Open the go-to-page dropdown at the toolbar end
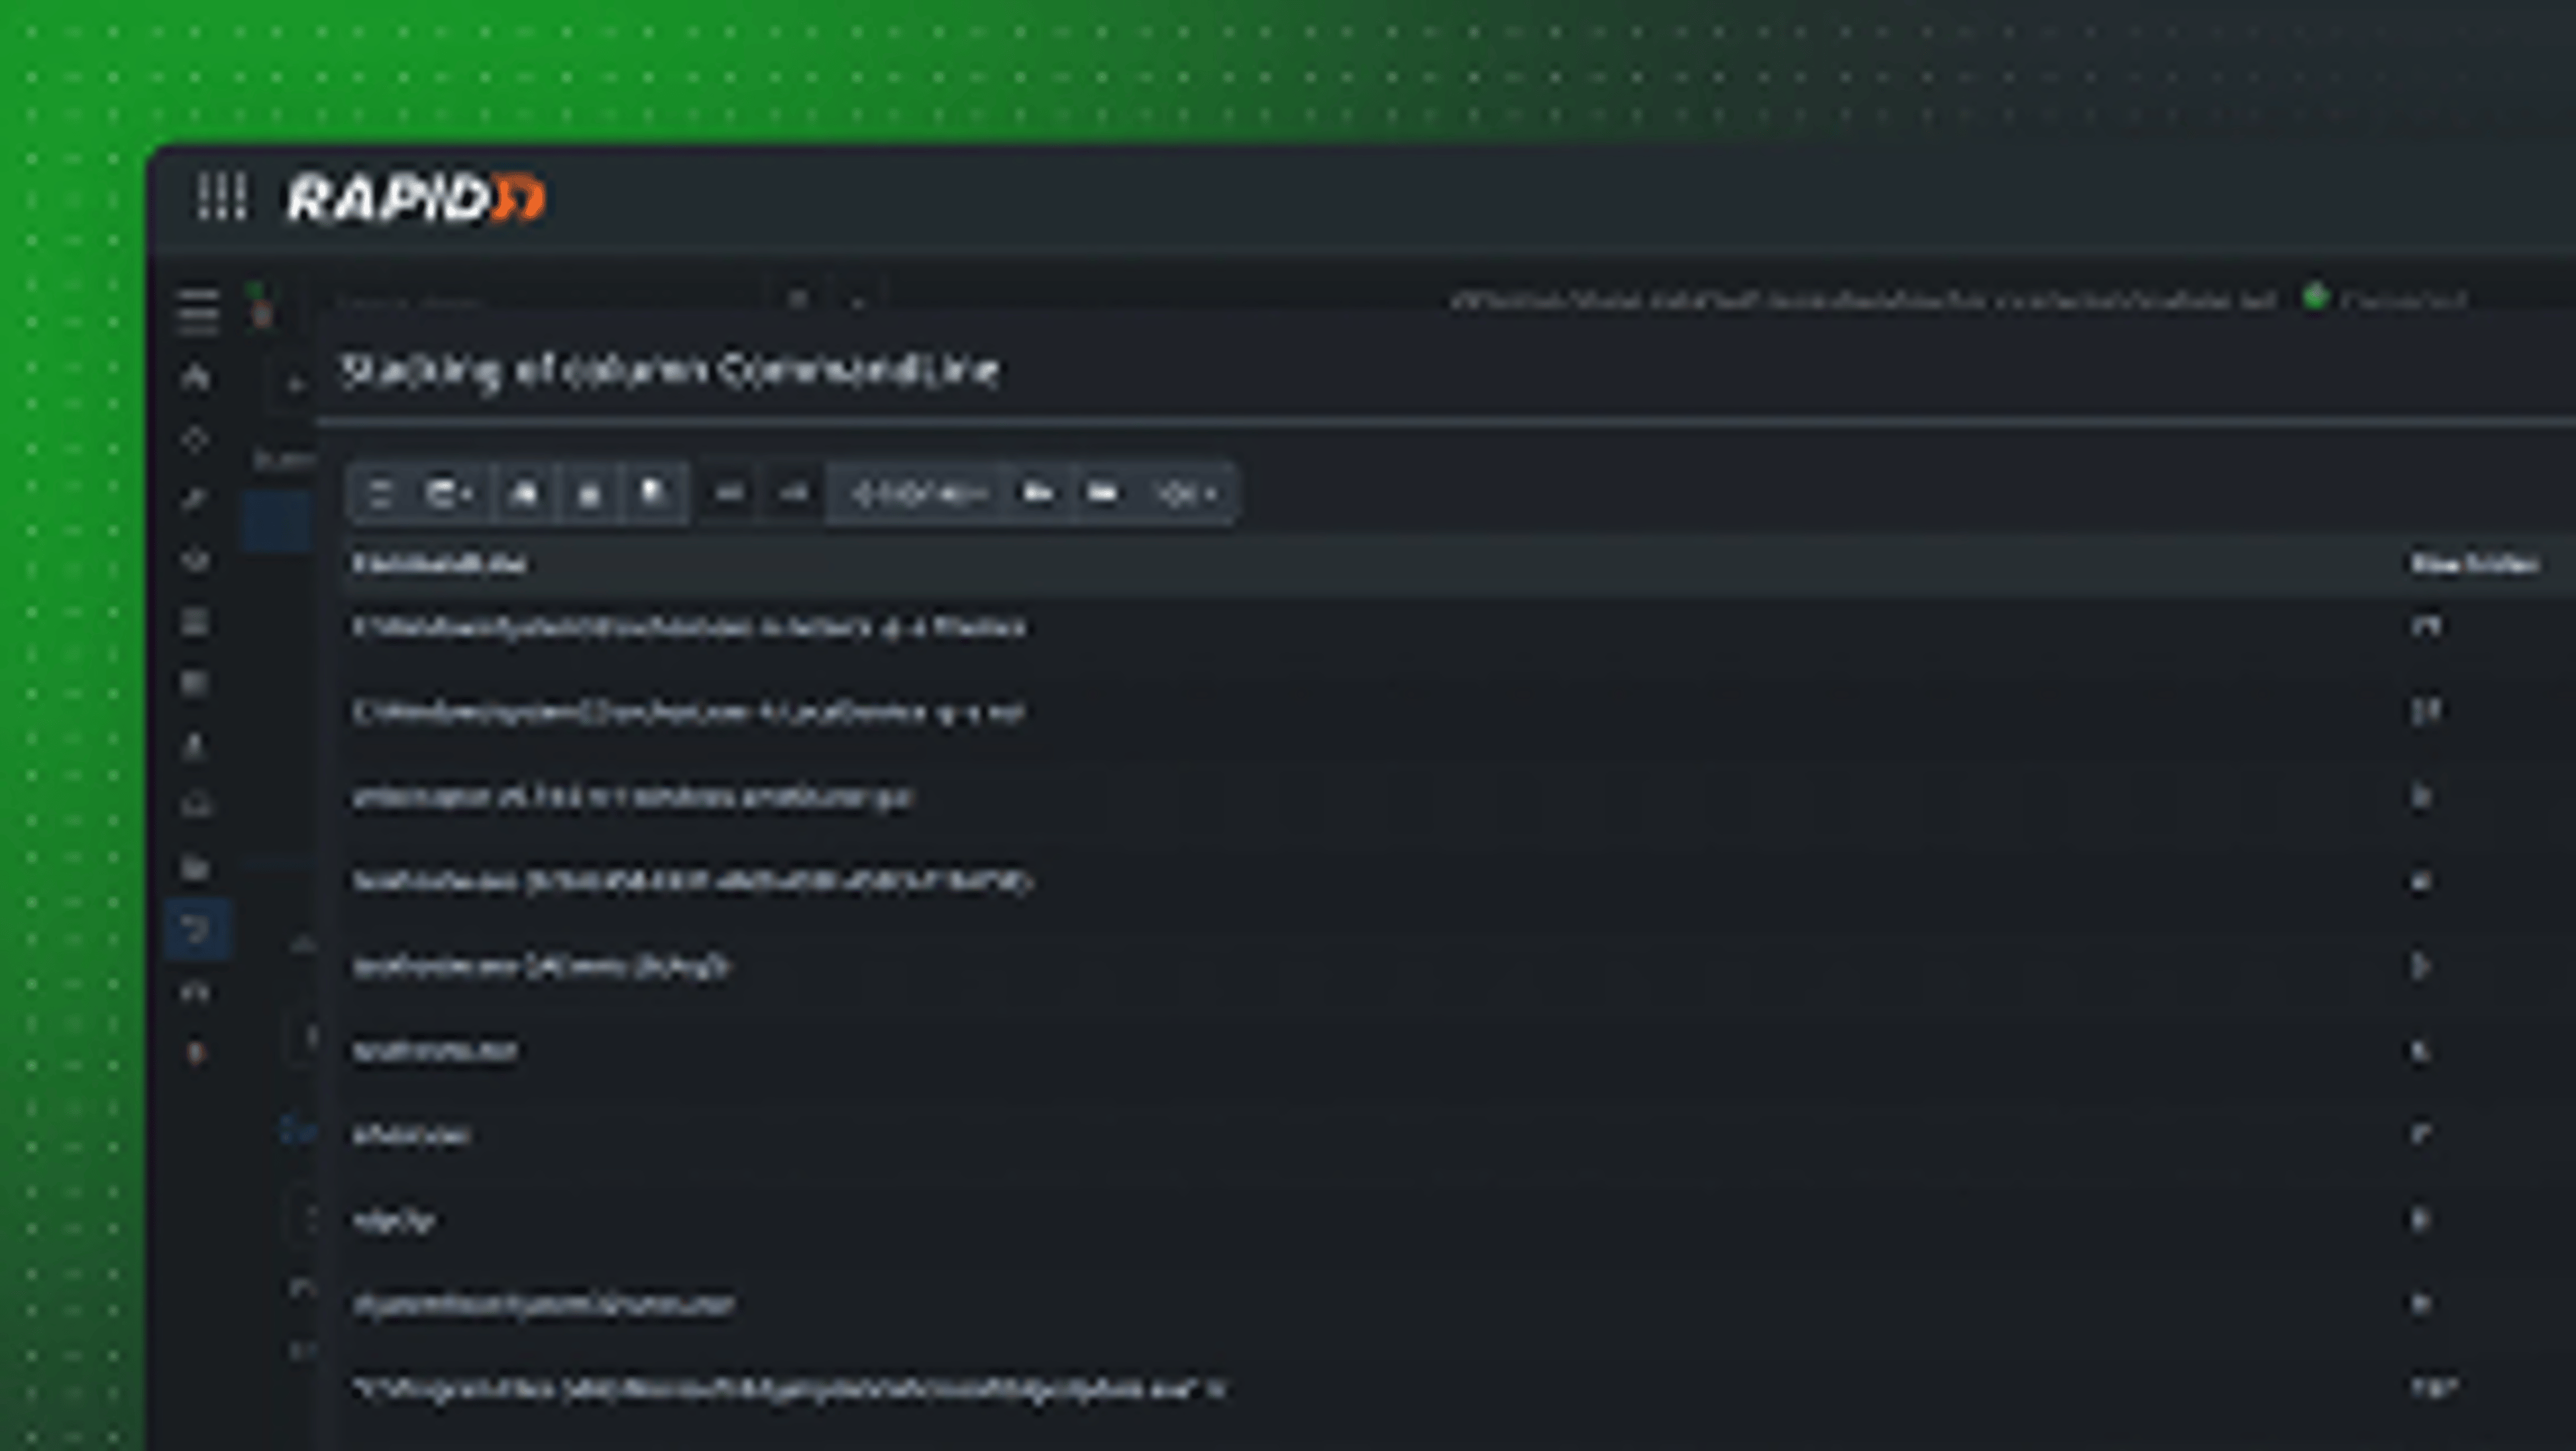Viewport: 2576px width, 1451px height. (1187, 493)
